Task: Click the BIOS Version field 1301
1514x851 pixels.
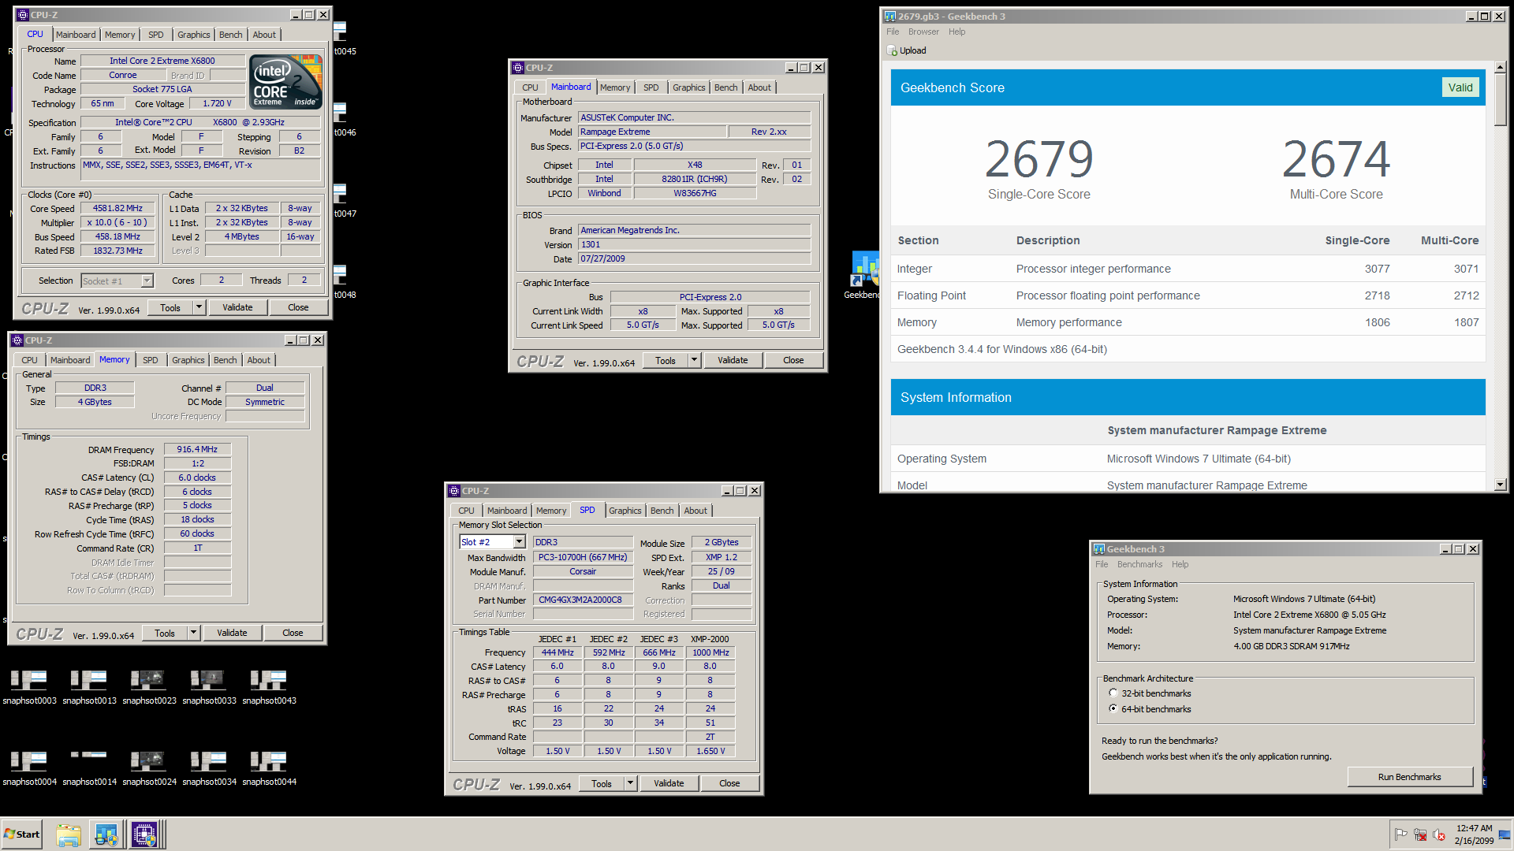Action: click(694, 244)
